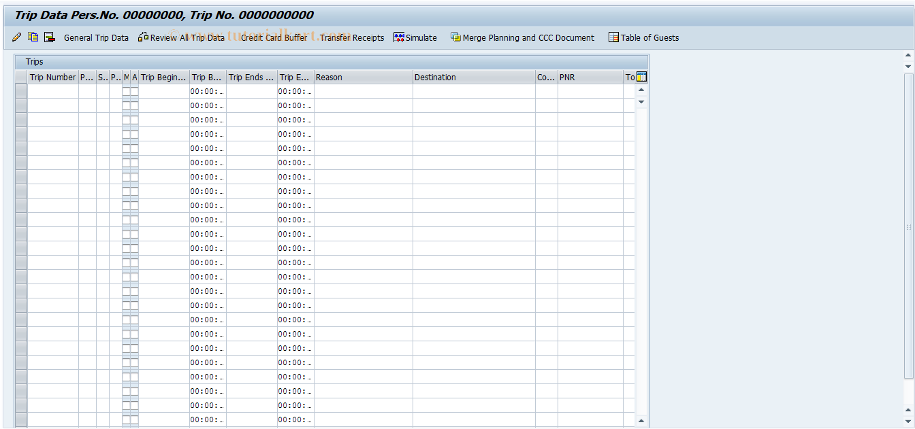This screenshot has width=915, height=429.
Task: Select first table row via row selector
Action: (21, 91)
